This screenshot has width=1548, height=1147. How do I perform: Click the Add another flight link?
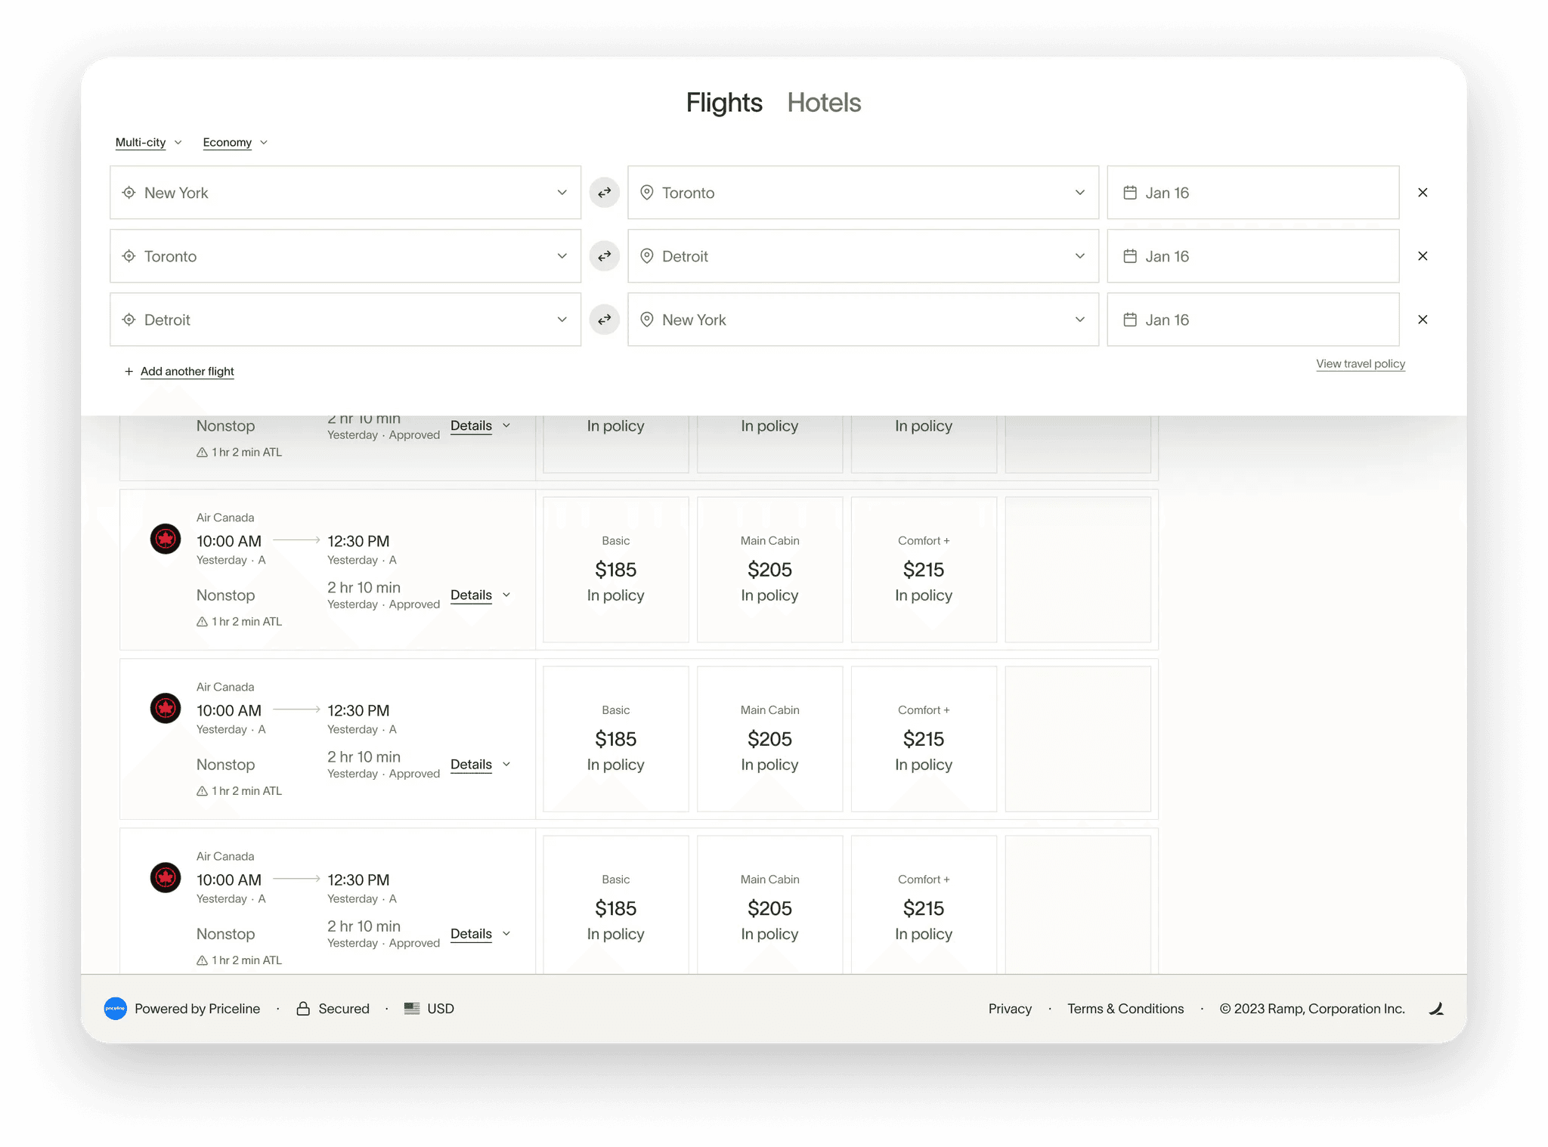click(187, 371)
